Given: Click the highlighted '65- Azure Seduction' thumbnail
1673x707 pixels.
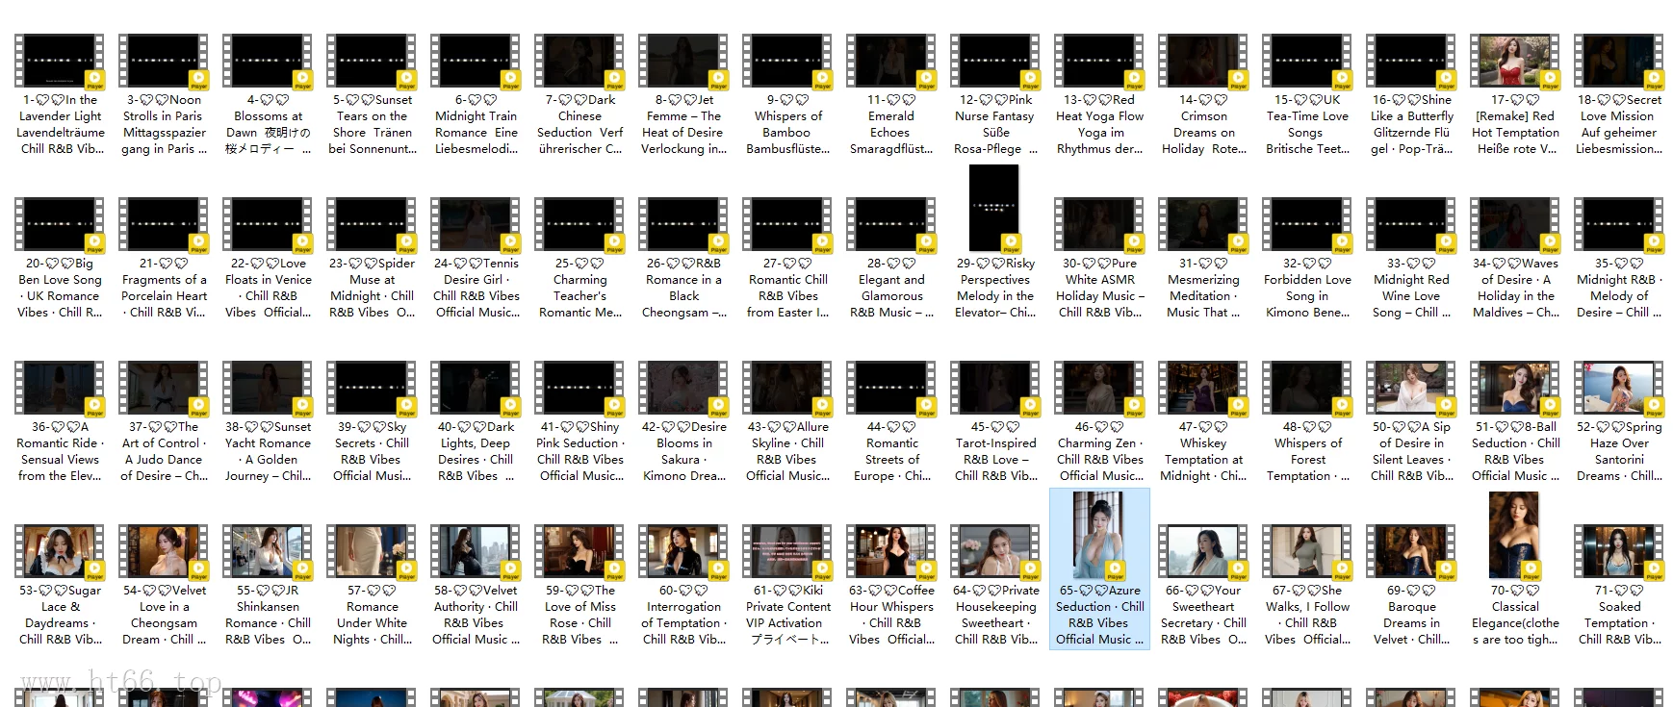Looking at the screenshot, I should [1098, 535].
